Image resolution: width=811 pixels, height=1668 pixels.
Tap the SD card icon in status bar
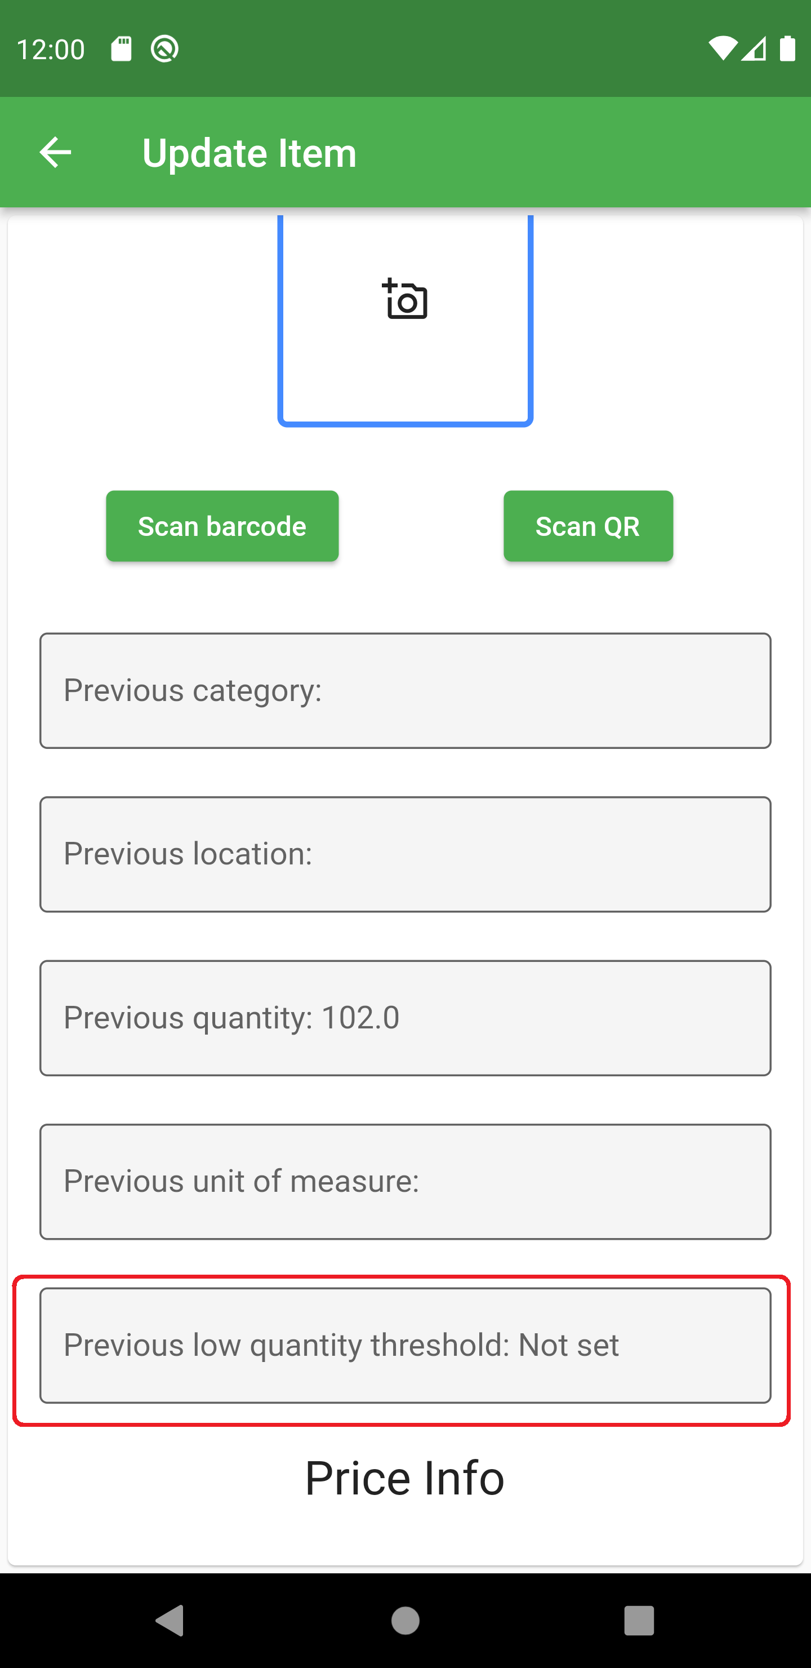pyautogui.click(x=121, y=47)
